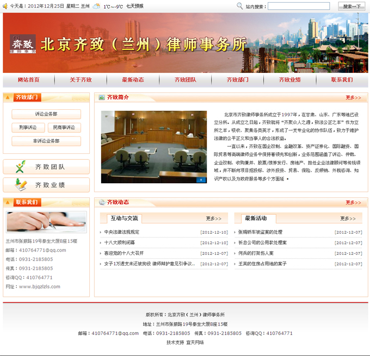This screenshot has width=370, height=356.
Task: Open 齐致团队 in the navigation bar
Action: pos(185,80)
